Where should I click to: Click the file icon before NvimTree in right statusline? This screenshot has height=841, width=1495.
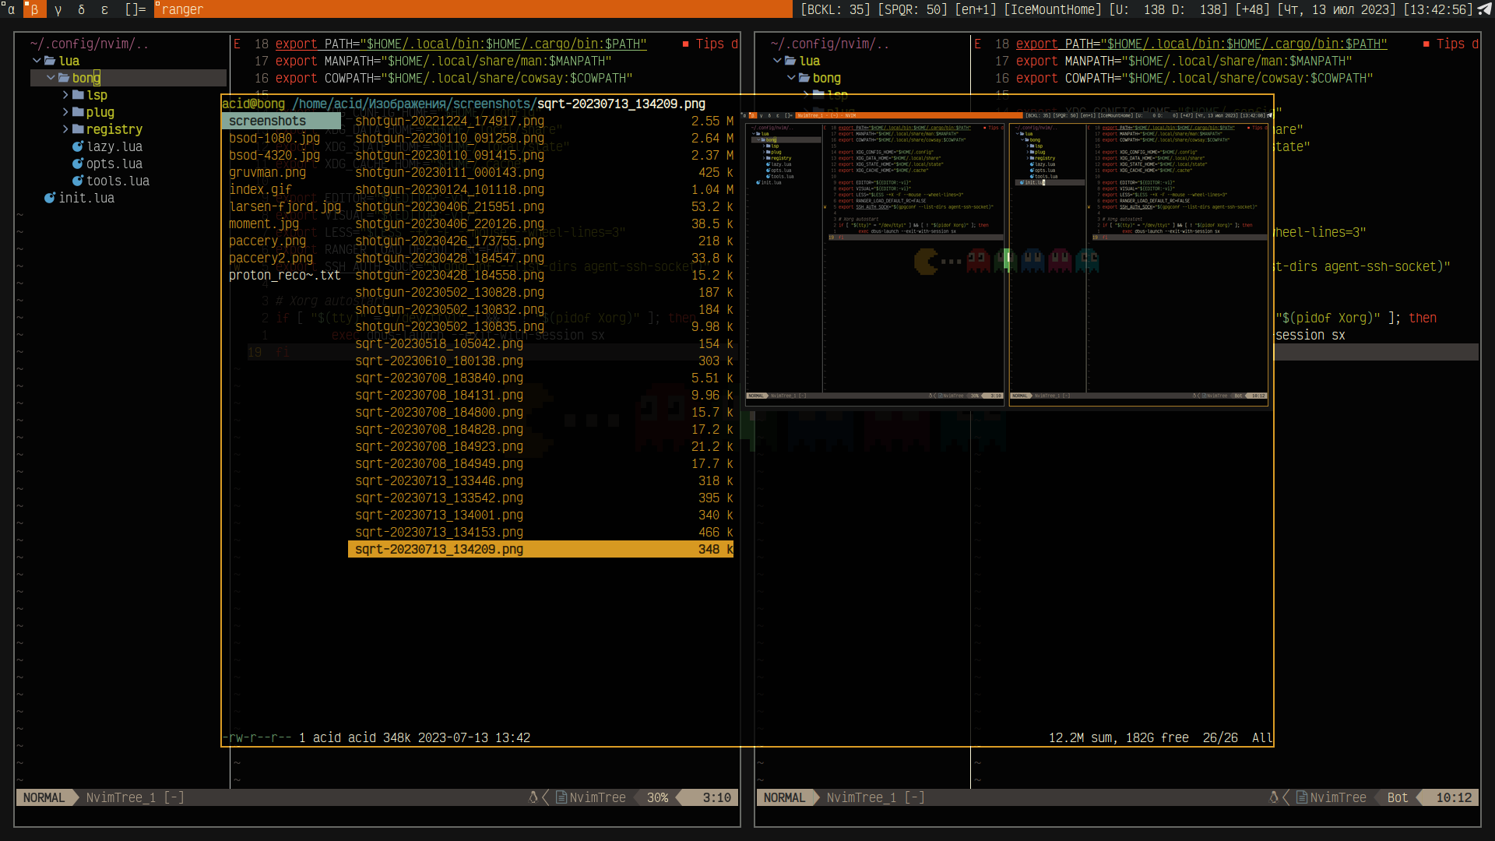click(1301, 797)
